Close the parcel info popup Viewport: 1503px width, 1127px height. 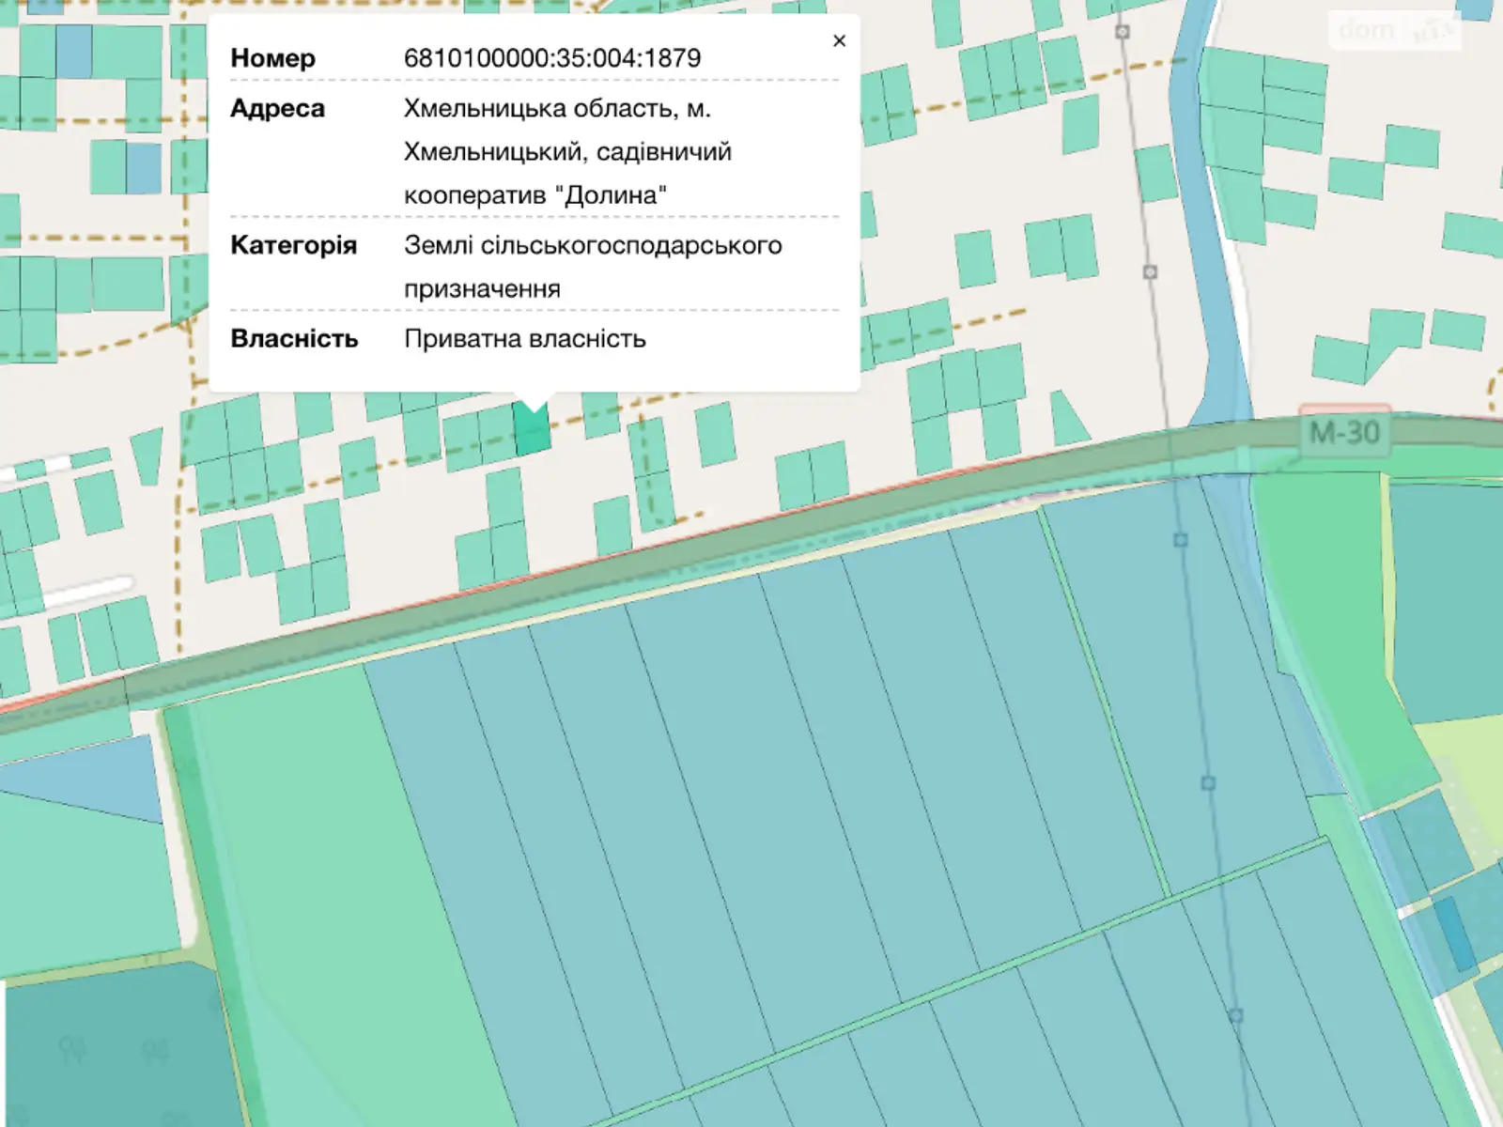(839, 40)
